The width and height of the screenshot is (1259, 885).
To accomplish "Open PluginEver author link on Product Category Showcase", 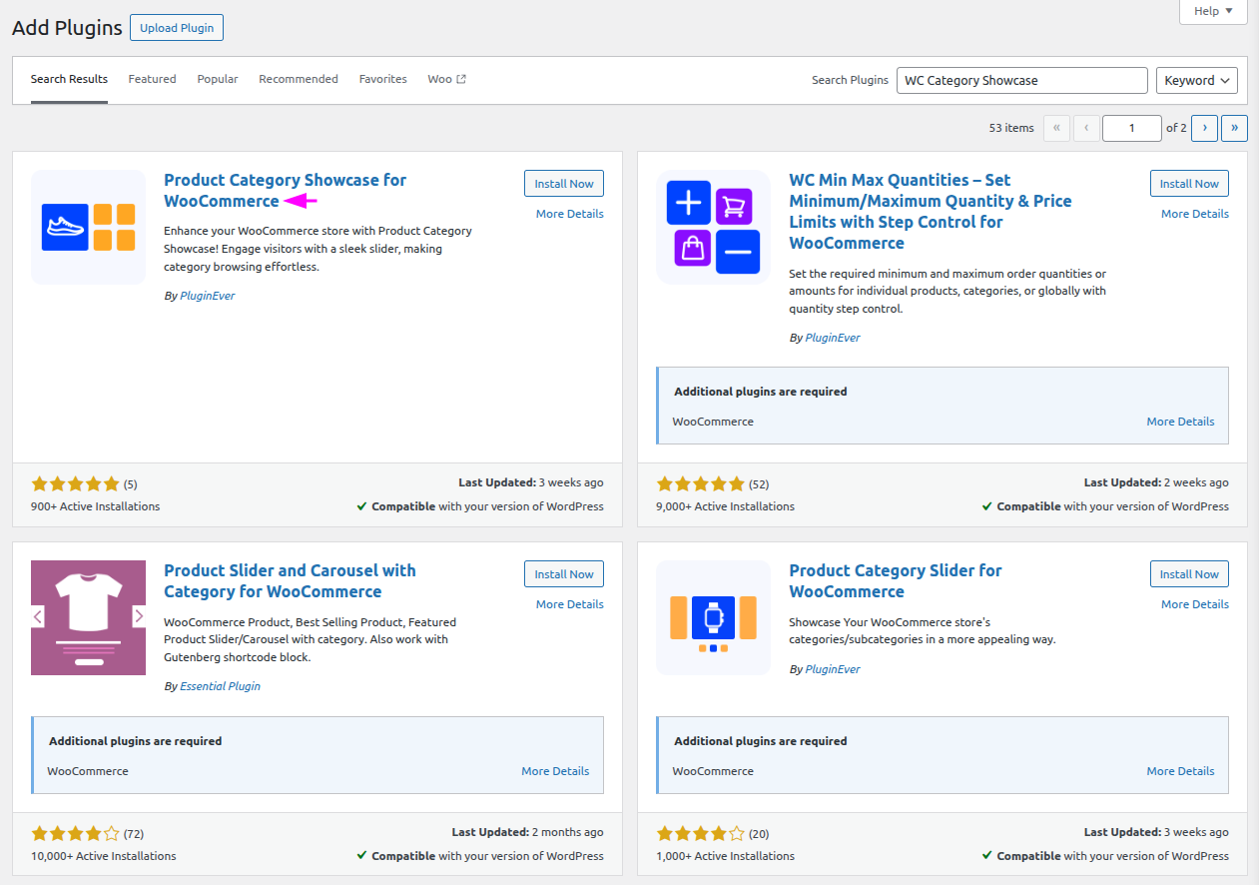I will (207, 296).
